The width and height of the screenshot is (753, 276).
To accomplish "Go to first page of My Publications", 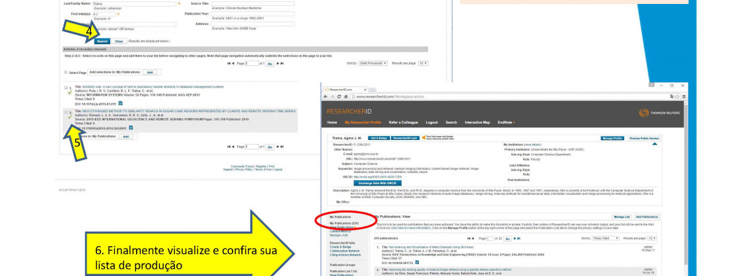I will (470, 238).
